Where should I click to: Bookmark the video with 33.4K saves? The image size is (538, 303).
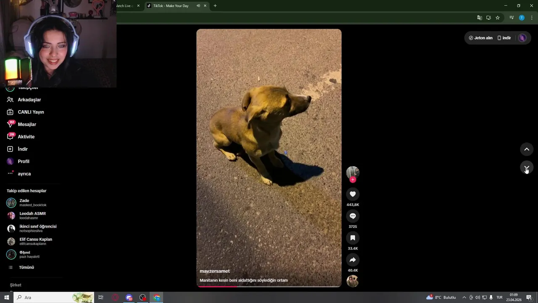[353, 238]
